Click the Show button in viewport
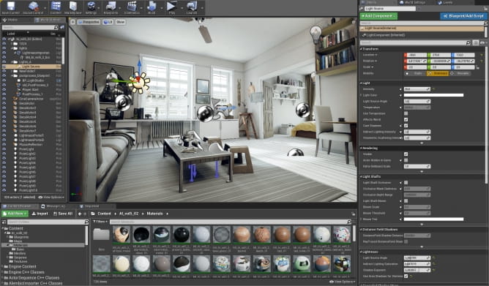Screen dimensions: 489x286 pyautogui.click(x=120, y=22)
